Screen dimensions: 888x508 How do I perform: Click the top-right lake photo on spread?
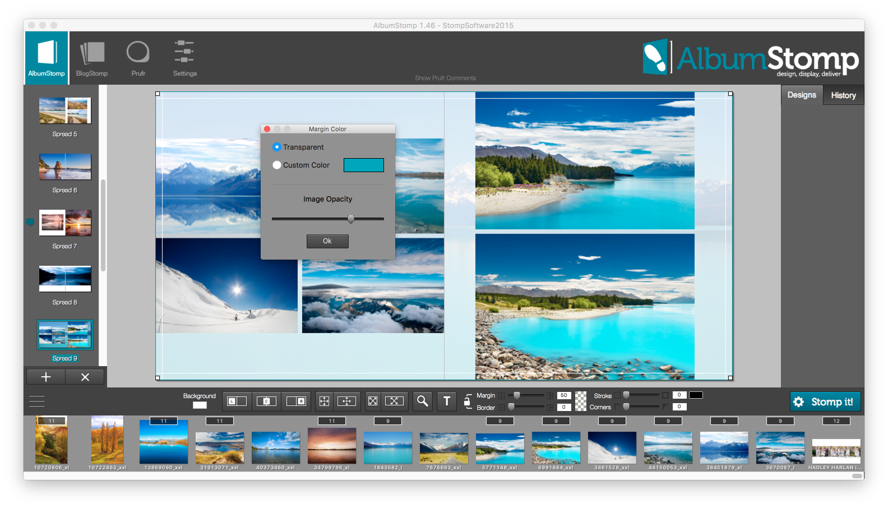[585, 161]
